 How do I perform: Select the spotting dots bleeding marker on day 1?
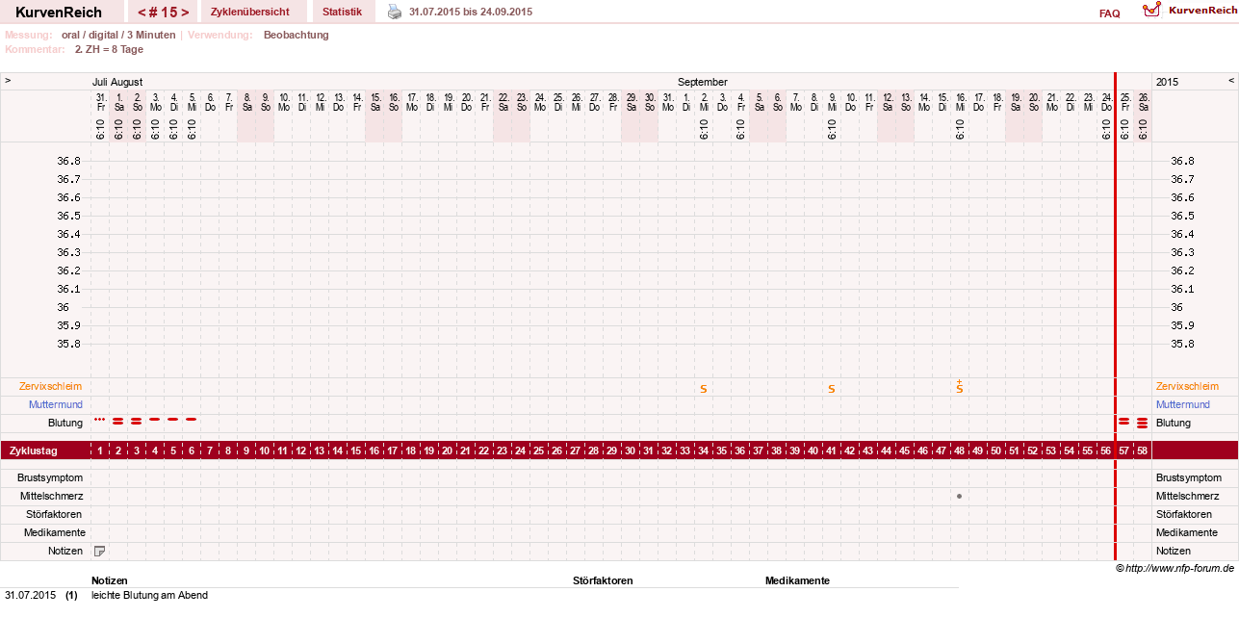pos(99,420)
